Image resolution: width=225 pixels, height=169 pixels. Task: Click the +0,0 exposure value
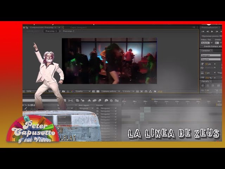(x=160, y=92)
